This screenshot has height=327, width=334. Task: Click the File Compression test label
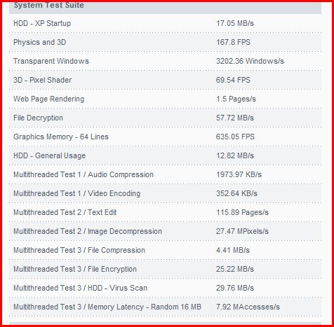click(79, 250)
